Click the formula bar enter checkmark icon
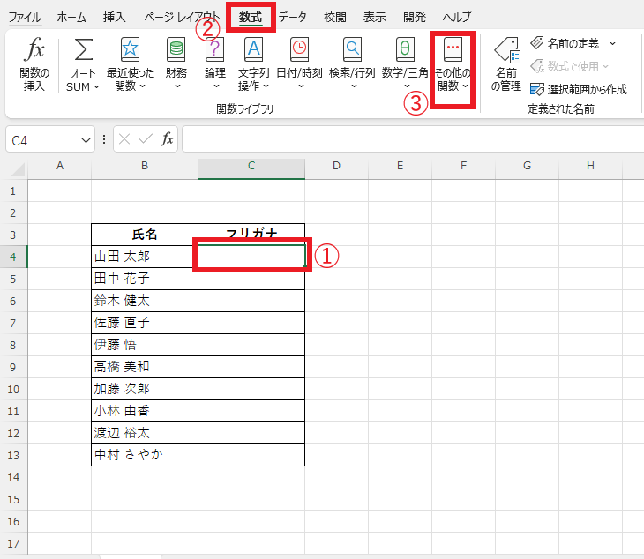The image size is (644, 559). point(146,139)
